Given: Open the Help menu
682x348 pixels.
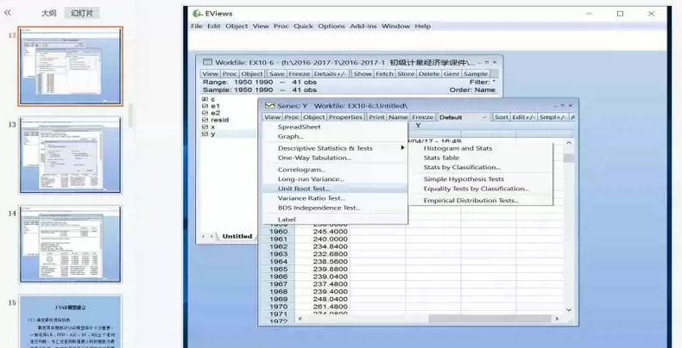Looking at the screenshot, I should click(x=422, y=26).
